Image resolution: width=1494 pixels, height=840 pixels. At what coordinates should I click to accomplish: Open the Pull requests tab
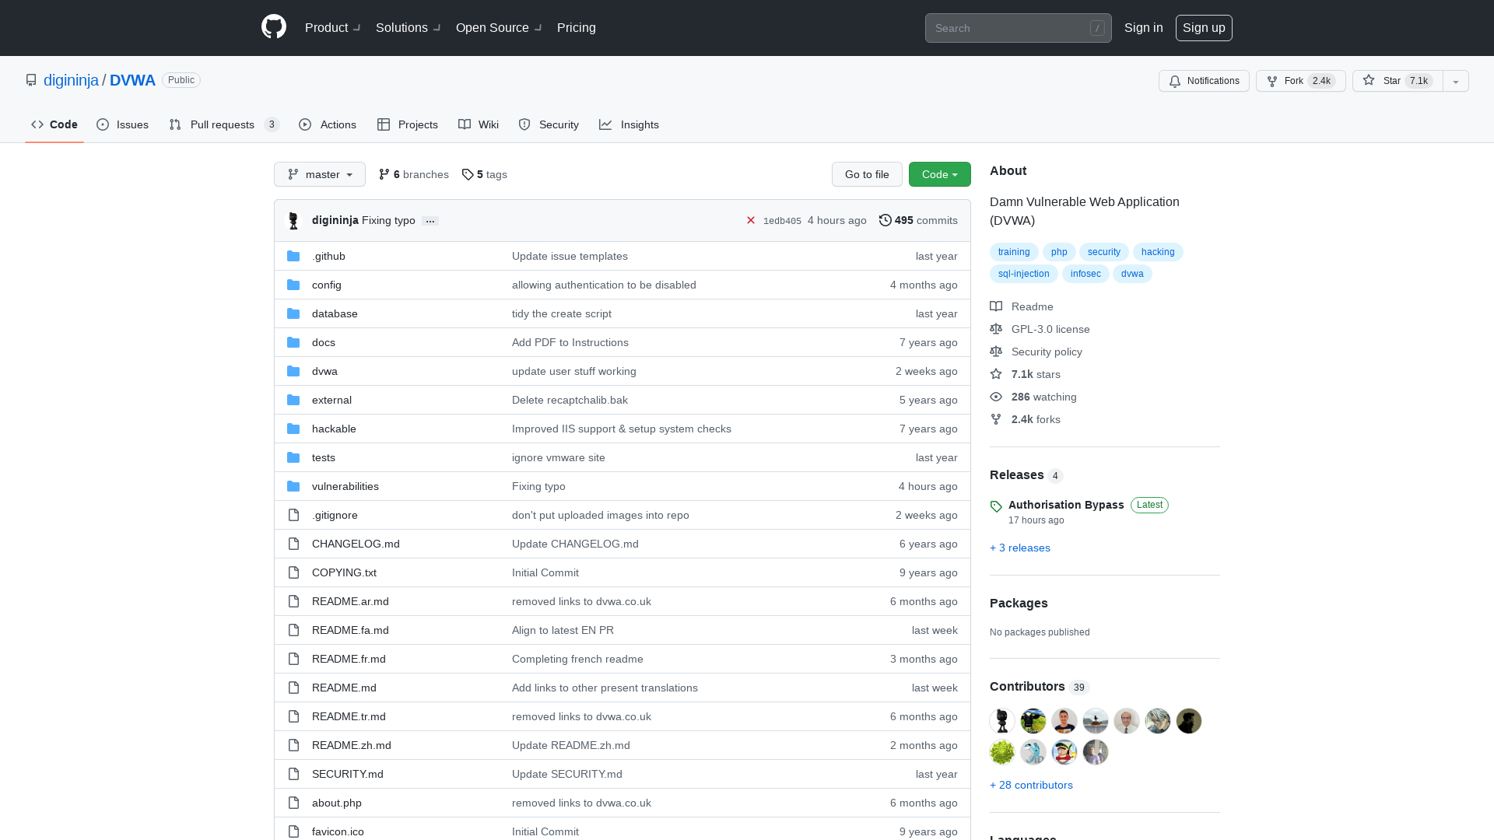tap(224, 124)
